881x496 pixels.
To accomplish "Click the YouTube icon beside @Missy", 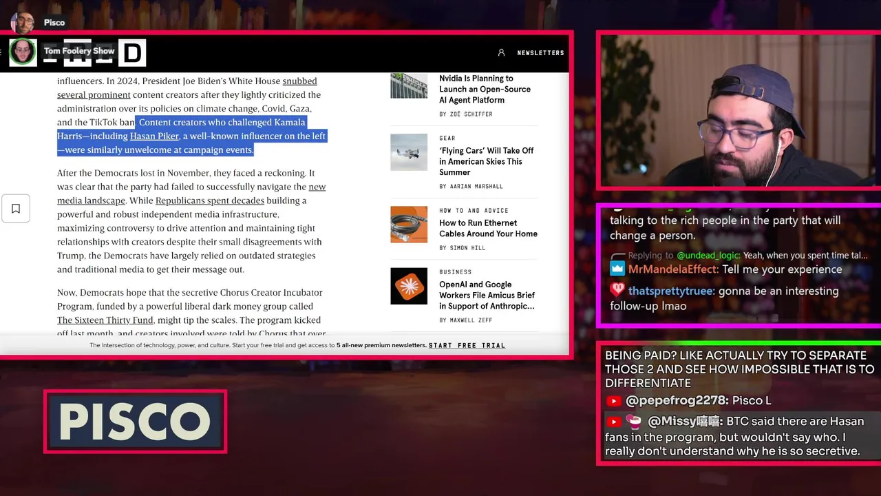I will point(613,421).
